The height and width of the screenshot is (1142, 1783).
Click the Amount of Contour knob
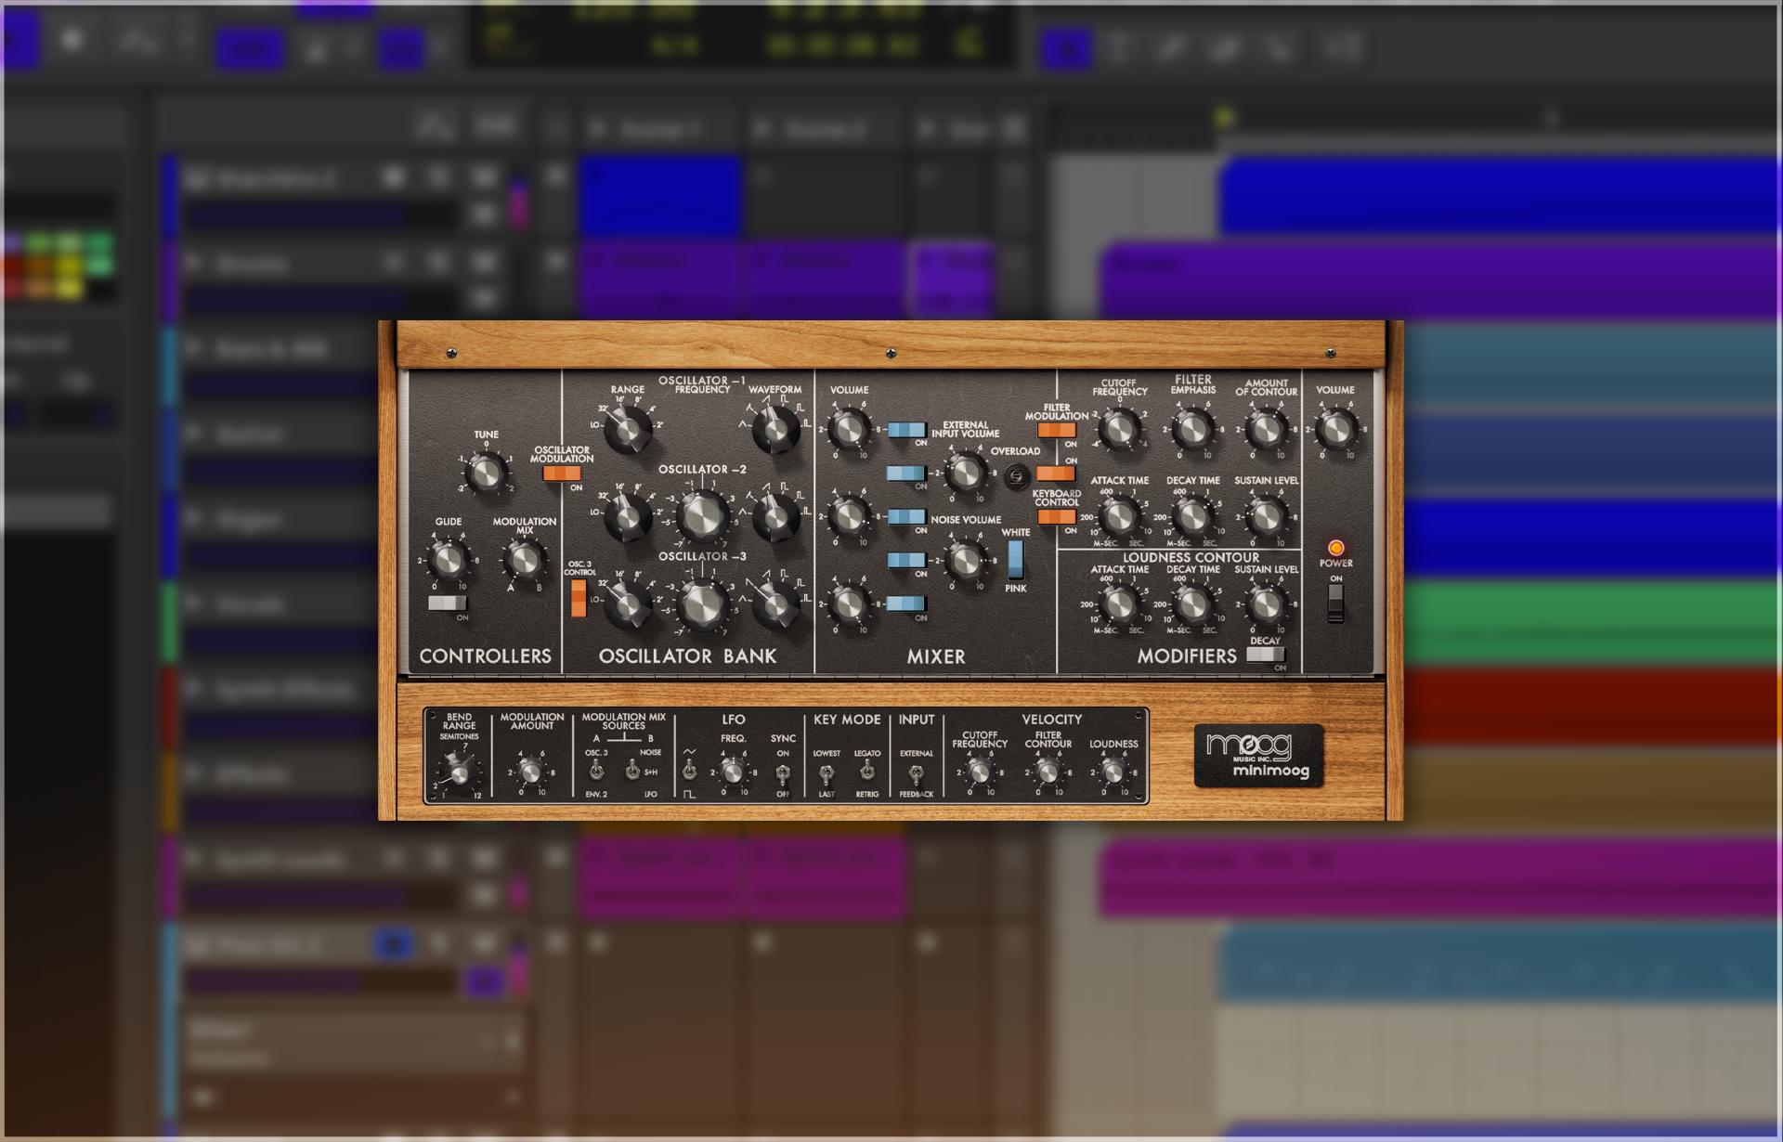pos(1265,429)
